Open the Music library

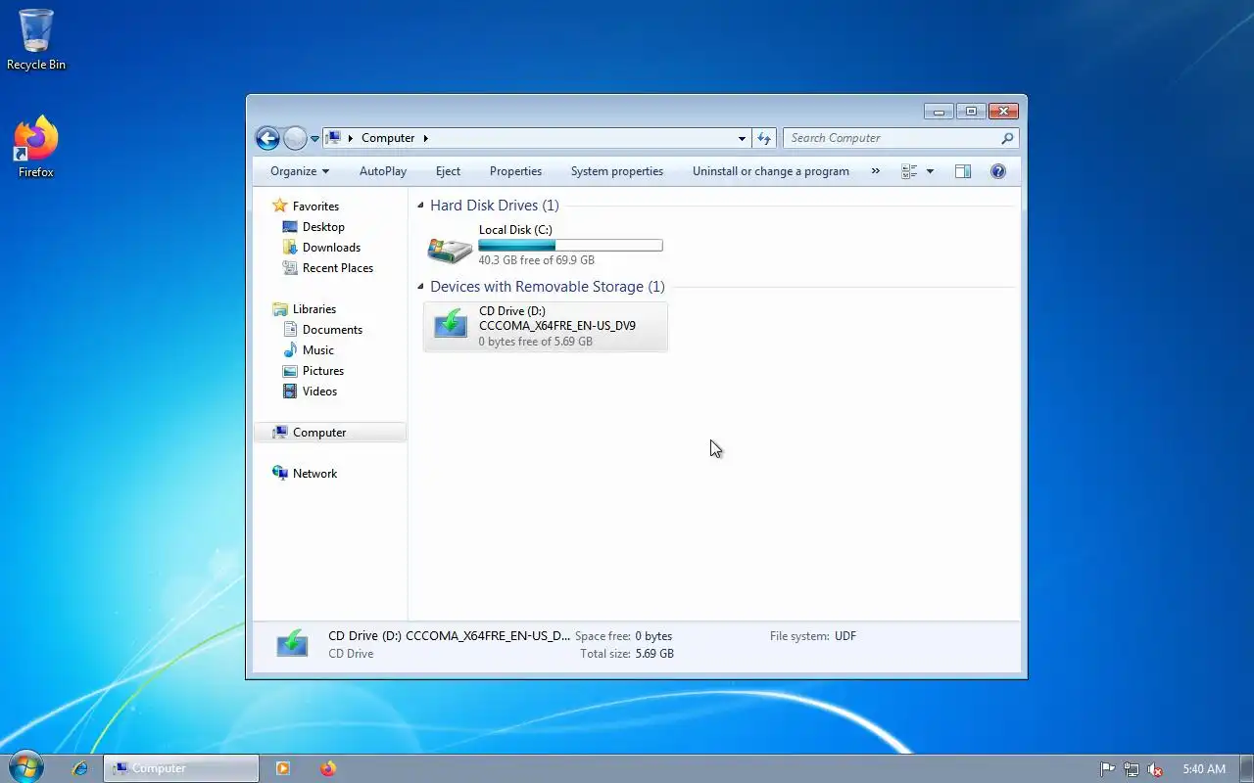[318, 350]
